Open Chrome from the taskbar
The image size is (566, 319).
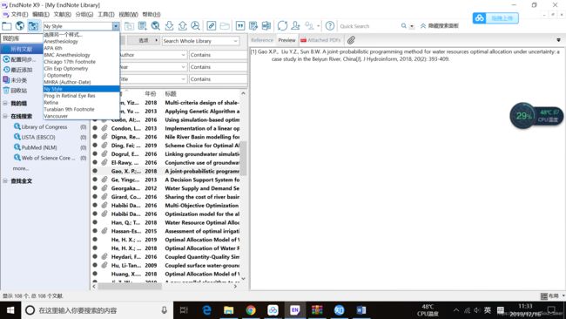point(251,310)
